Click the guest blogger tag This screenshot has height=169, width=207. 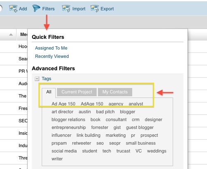point(140,127)
